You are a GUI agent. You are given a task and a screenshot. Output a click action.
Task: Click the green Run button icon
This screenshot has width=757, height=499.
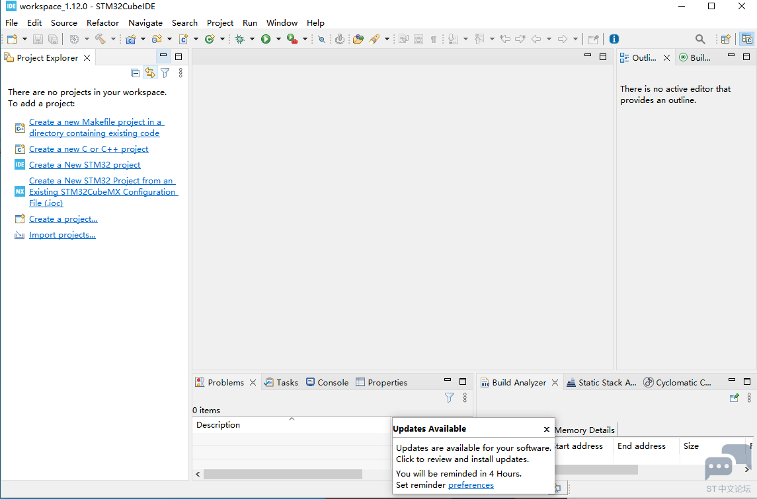point(266,39)
